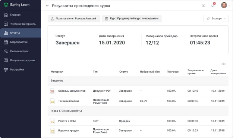Click PDF icon of Образцы документов
The height and width of the screenshot is (138, 233).
[x=52, y=91]
